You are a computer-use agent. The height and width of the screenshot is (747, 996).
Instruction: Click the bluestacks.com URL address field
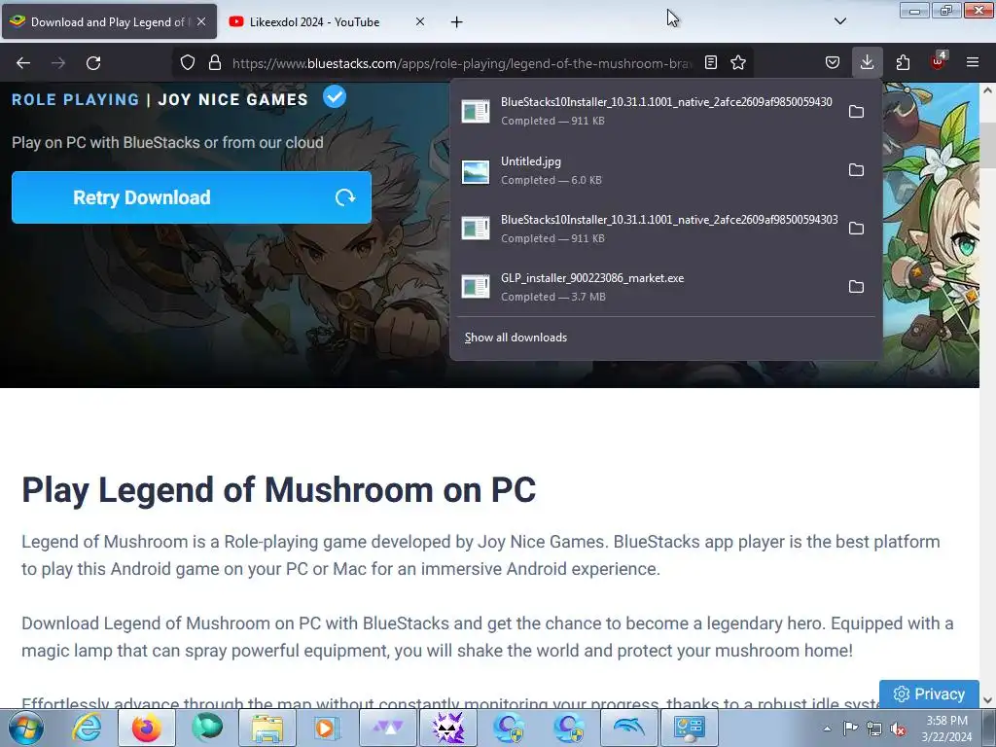[462, 63]
